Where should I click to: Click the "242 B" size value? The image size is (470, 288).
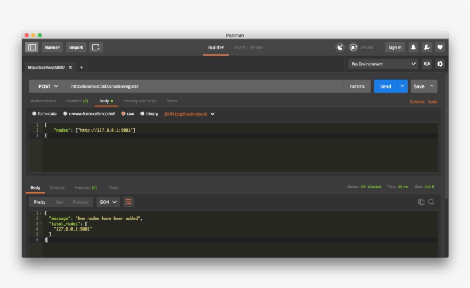pos(429,187)
